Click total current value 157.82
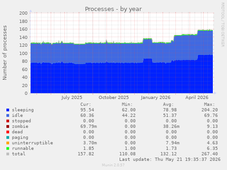 (86, 154)
